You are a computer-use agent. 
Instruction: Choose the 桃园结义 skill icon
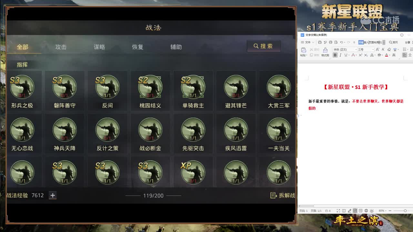click(150, 87)
